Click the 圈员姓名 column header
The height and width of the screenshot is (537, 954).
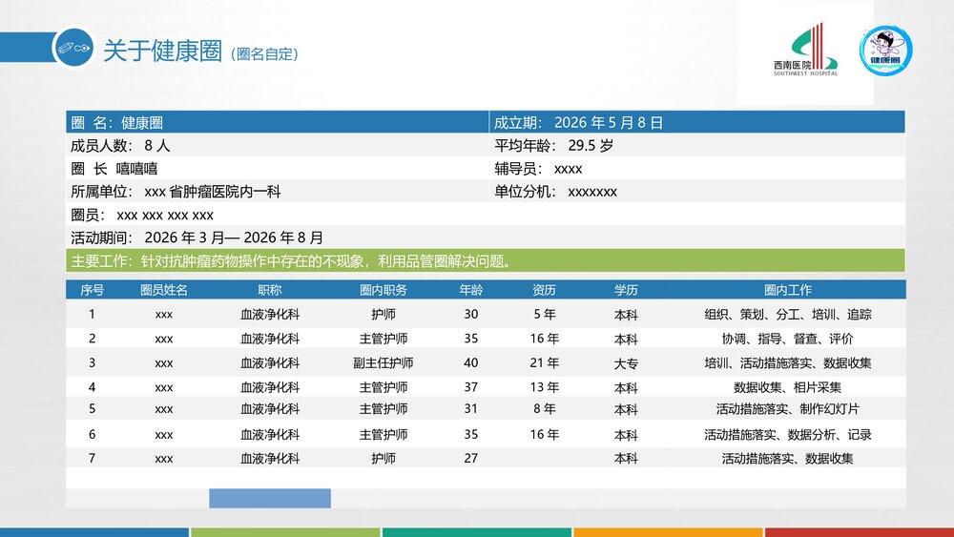(164, 290)
